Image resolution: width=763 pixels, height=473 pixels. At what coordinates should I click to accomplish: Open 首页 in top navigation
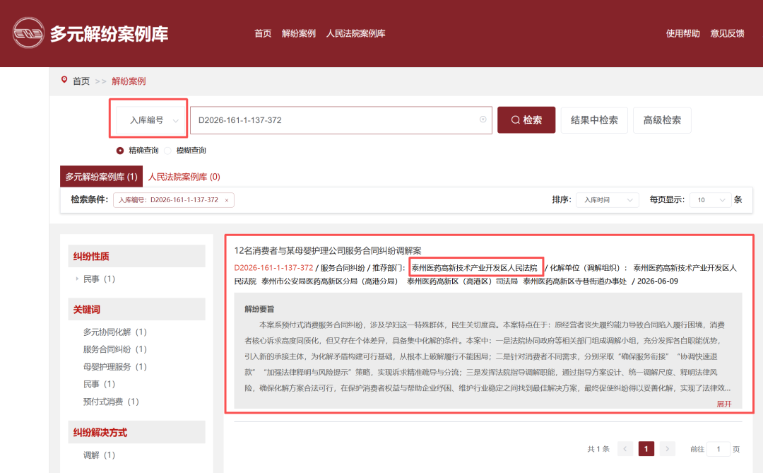263,33
